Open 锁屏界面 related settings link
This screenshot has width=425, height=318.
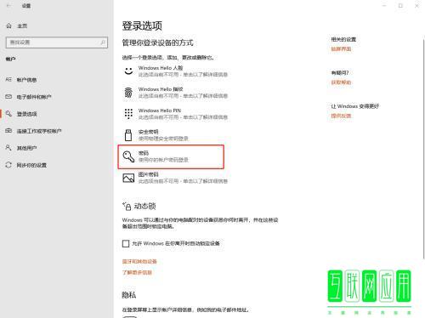click(x=341, y=49)
